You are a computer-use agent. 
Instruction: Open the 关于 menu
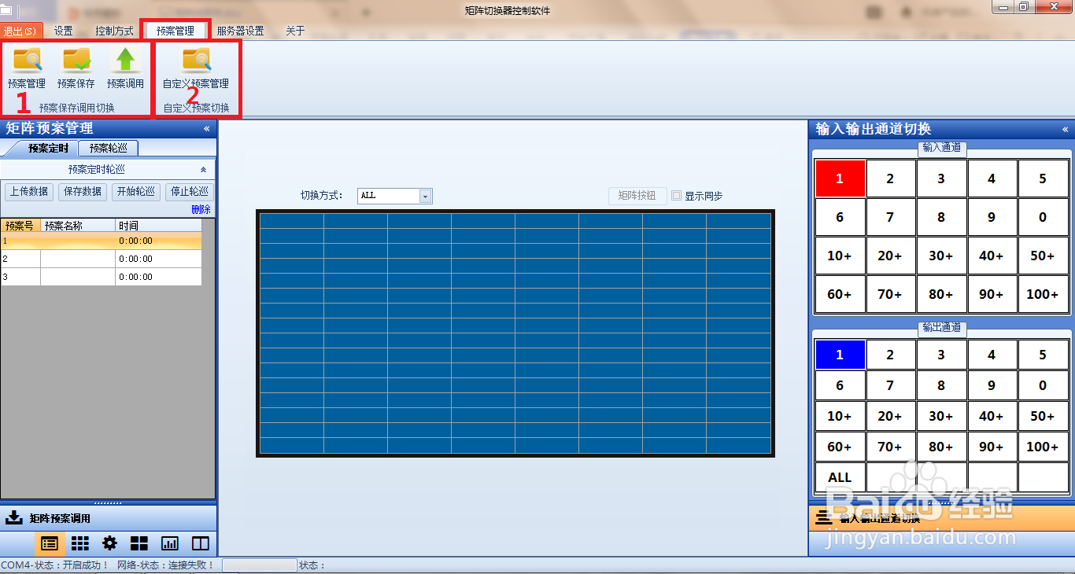tap(295, 31)
